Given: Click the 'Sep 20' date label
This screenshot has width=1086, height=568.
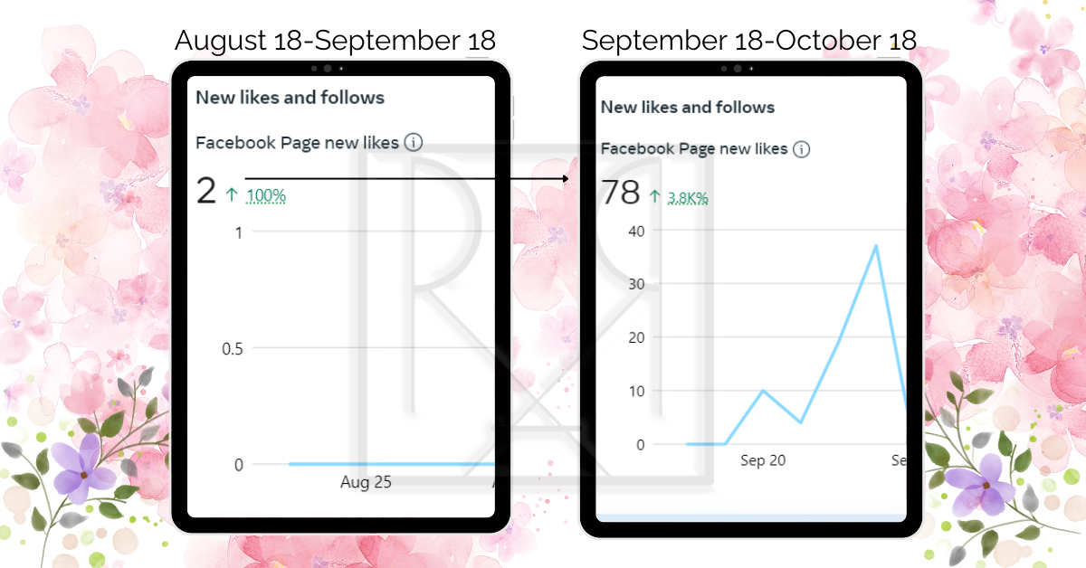Looking at the screenshot, I should tap(762, 460).
